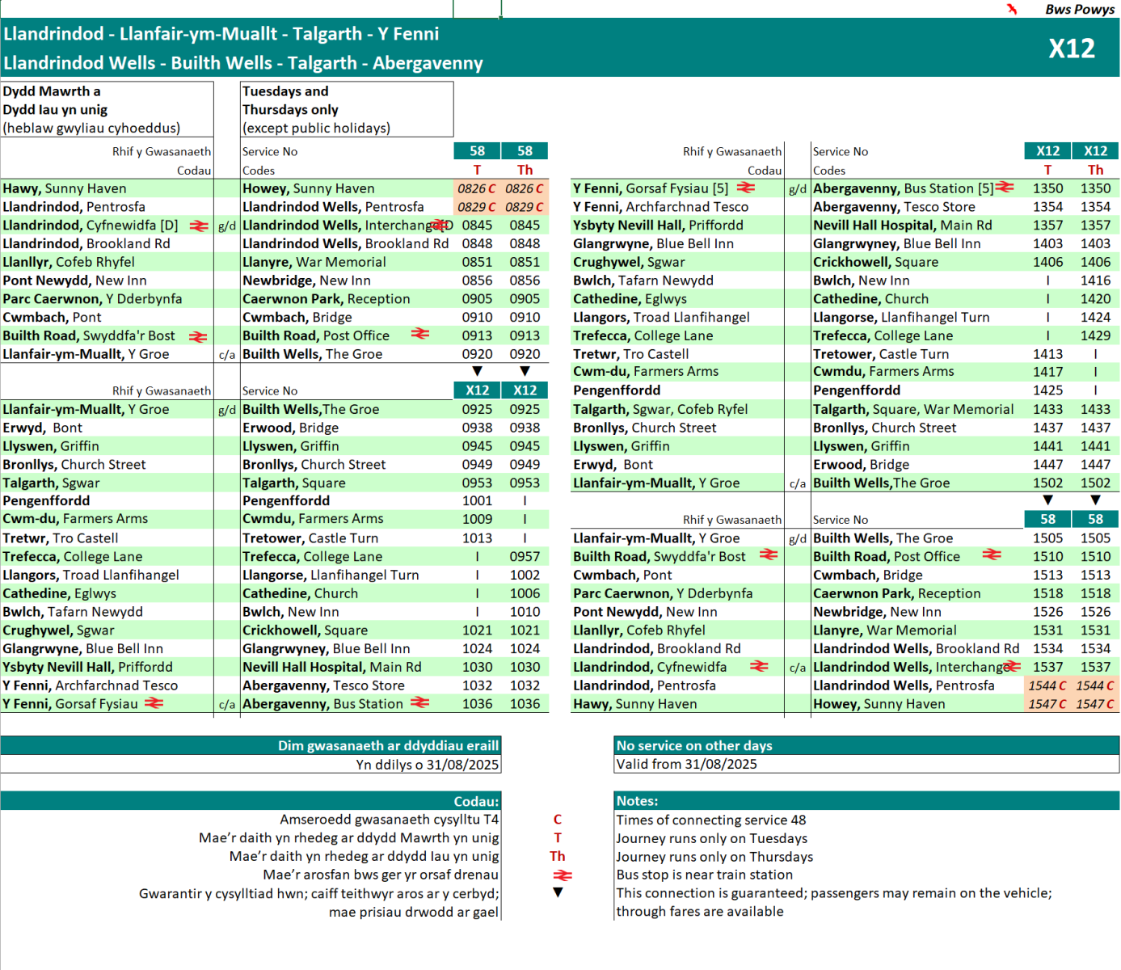
Task: Click the 1416 time for Bwlch, New Inn
Action: 1095,280
